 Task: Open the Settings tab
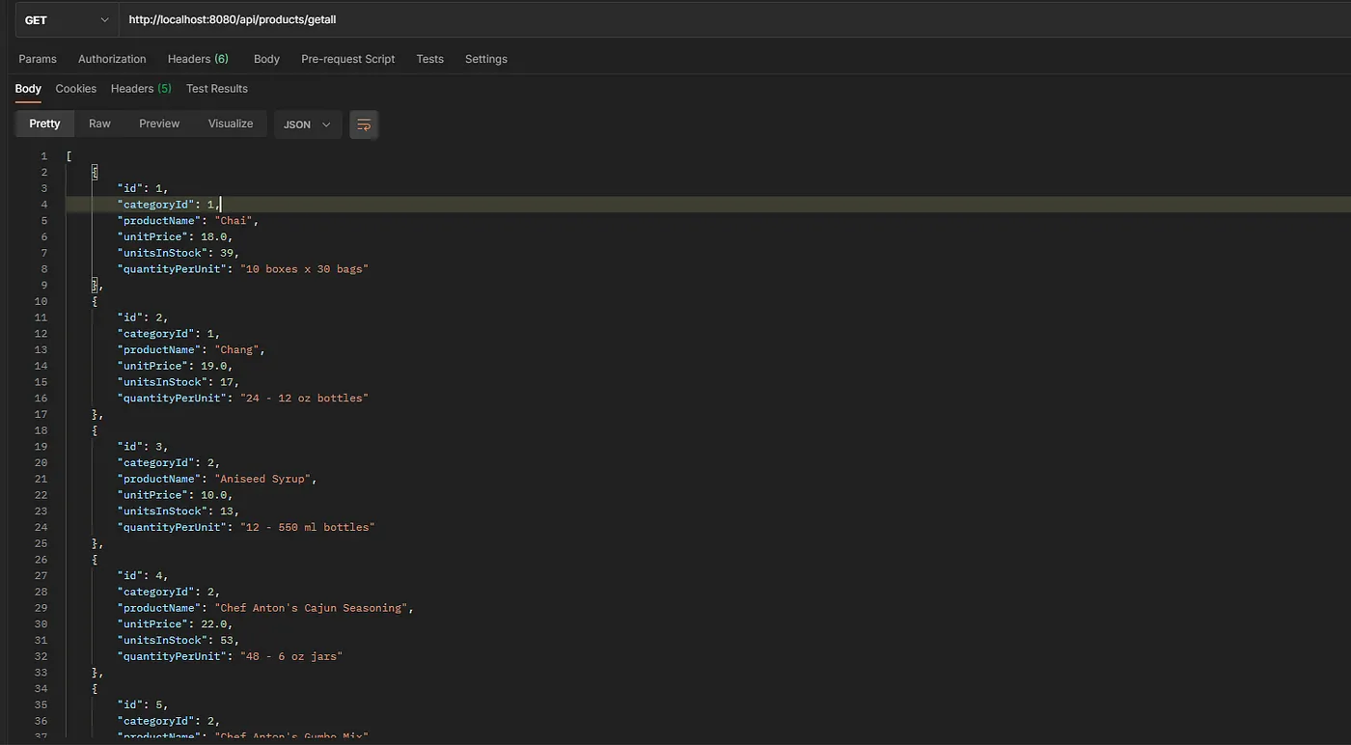pyautogui.click(x=485, y=59)
